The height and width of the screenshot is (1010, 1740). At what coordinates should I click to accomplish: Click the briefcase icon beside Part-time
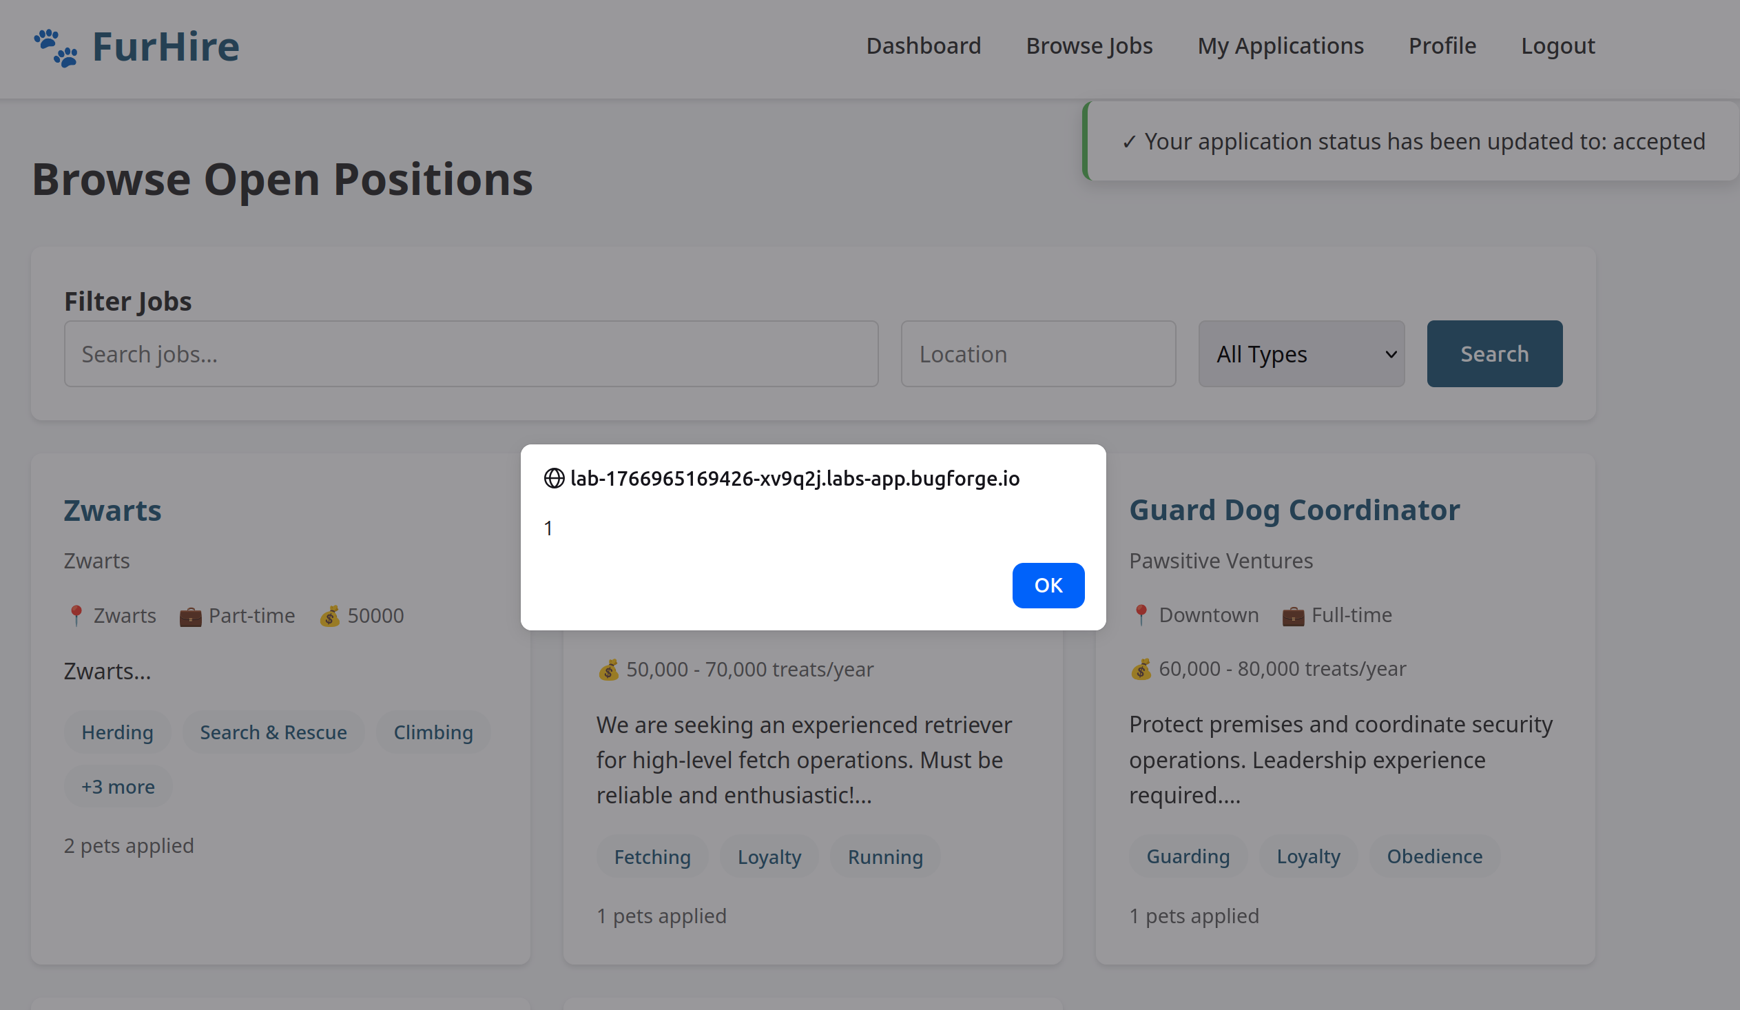point(191,616)
